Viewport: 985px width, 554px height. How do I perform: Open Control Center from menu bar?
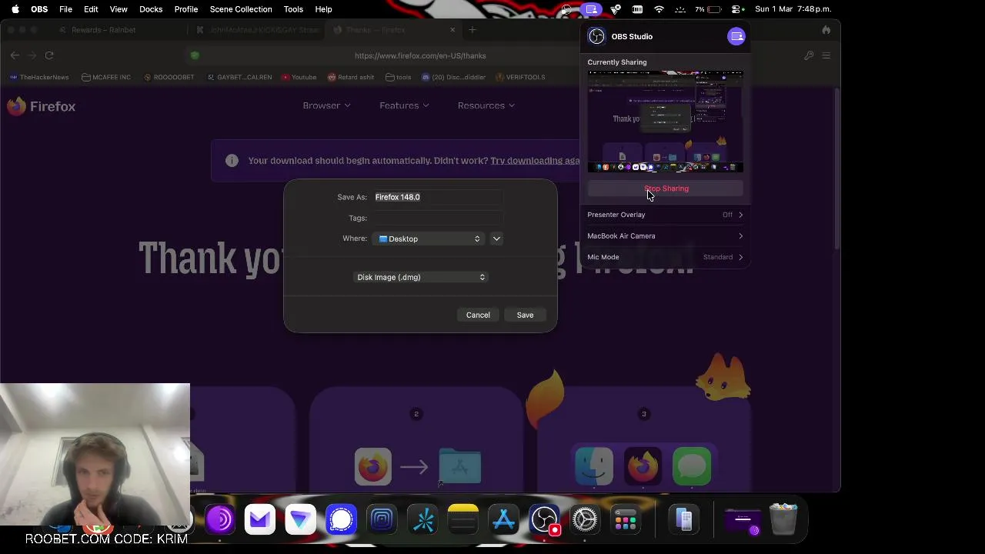tap(737, 9)
